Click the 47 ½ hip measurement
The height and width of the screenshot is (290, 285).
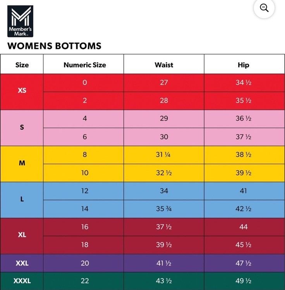243,263
